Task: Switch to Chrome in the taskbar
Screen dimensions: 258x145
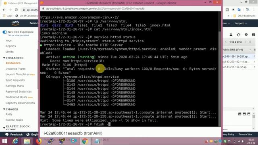Action: [85, 141]
